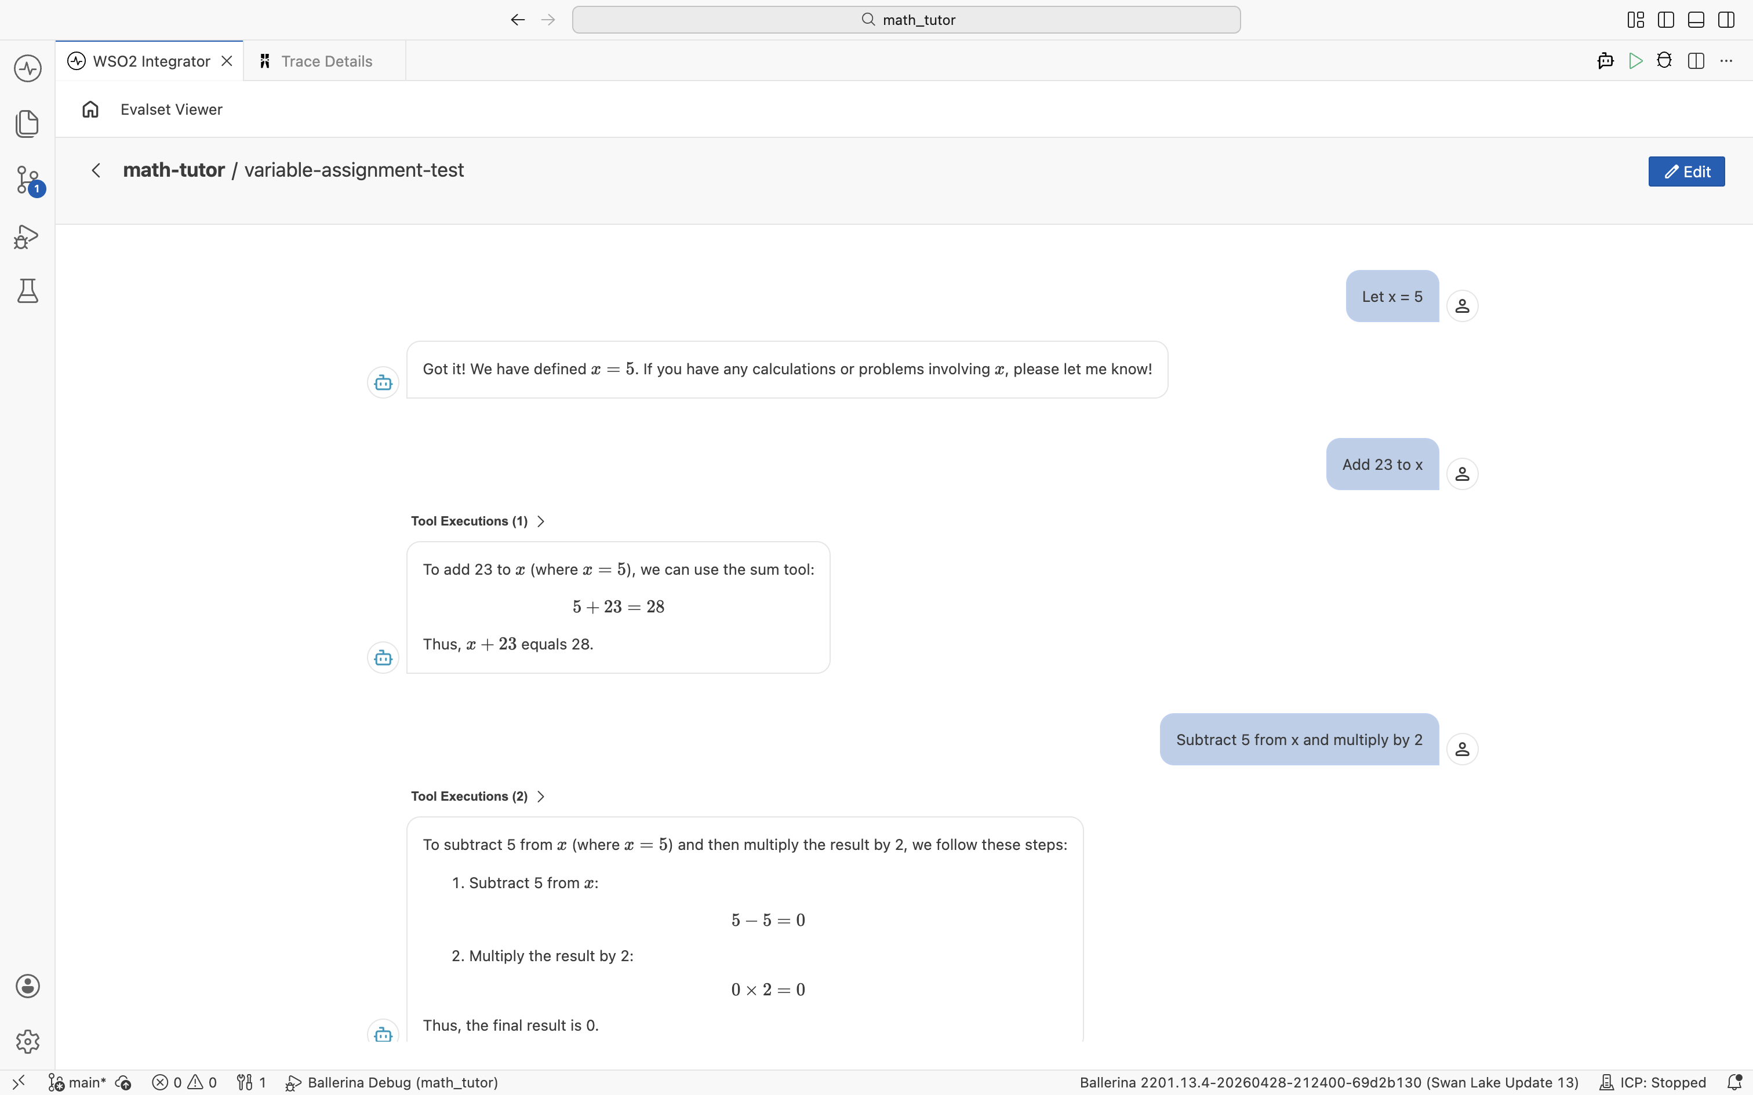Customize layout icon in title bar
The image size is (1753, 1095).
click(1636, 20)
